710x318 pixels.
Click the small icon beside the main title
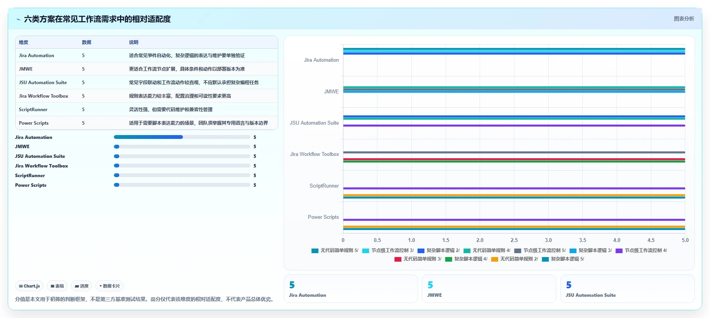18,19
